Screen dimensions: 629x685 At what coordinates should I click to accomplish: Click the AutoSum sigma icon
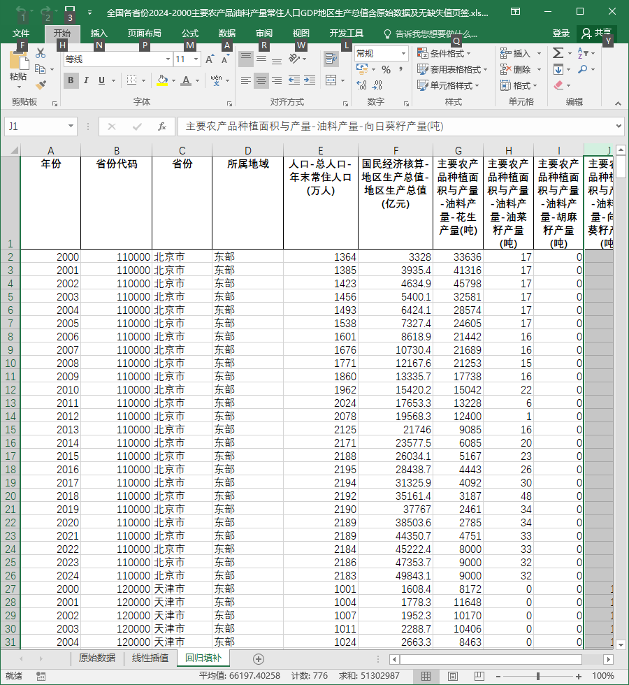(x=558, y=53)
